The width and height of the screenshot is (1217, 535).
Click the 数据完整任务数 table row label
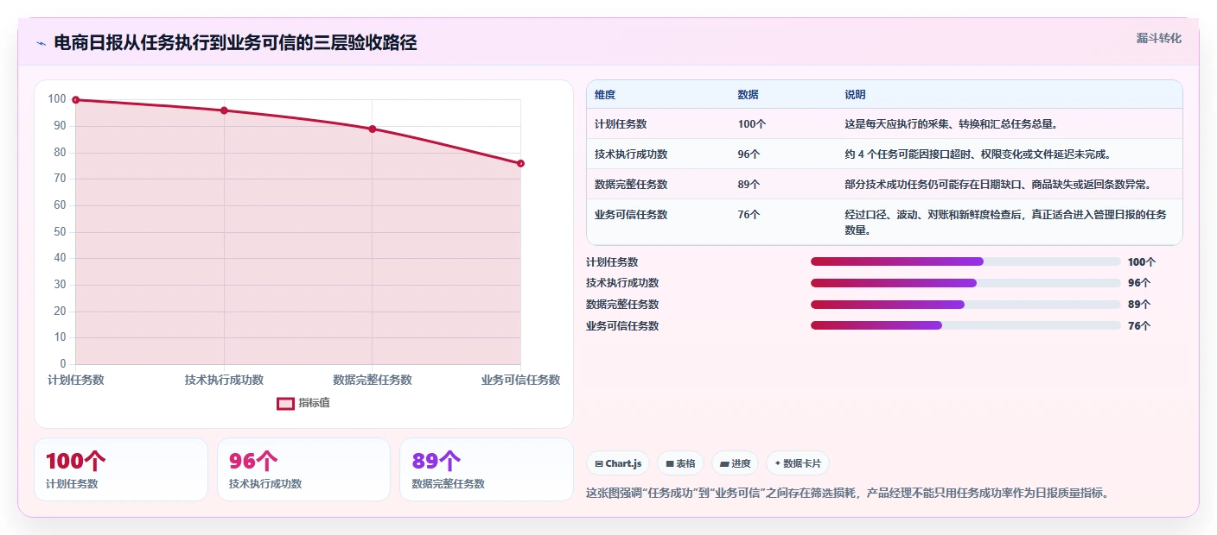[x=631, y=185]
